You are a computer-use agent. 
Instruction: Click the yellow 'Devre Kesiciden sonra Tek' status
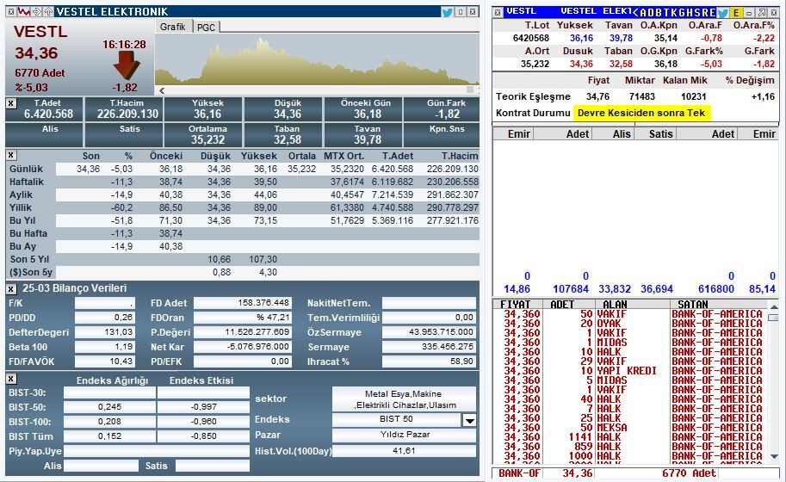tap(641, 113)
